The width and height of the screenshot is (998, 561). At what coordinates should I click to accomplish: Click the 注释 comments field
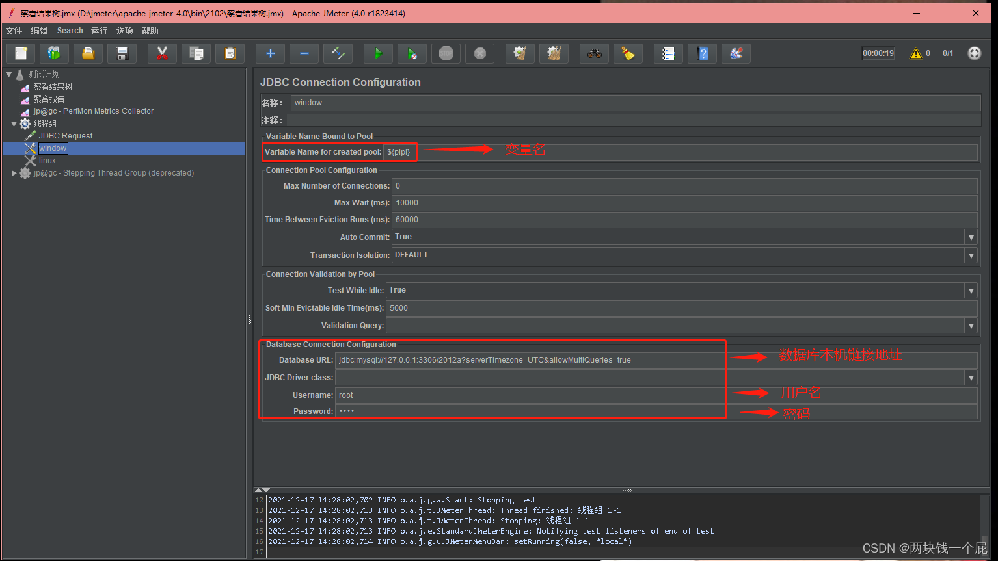[x=634, y=120]
